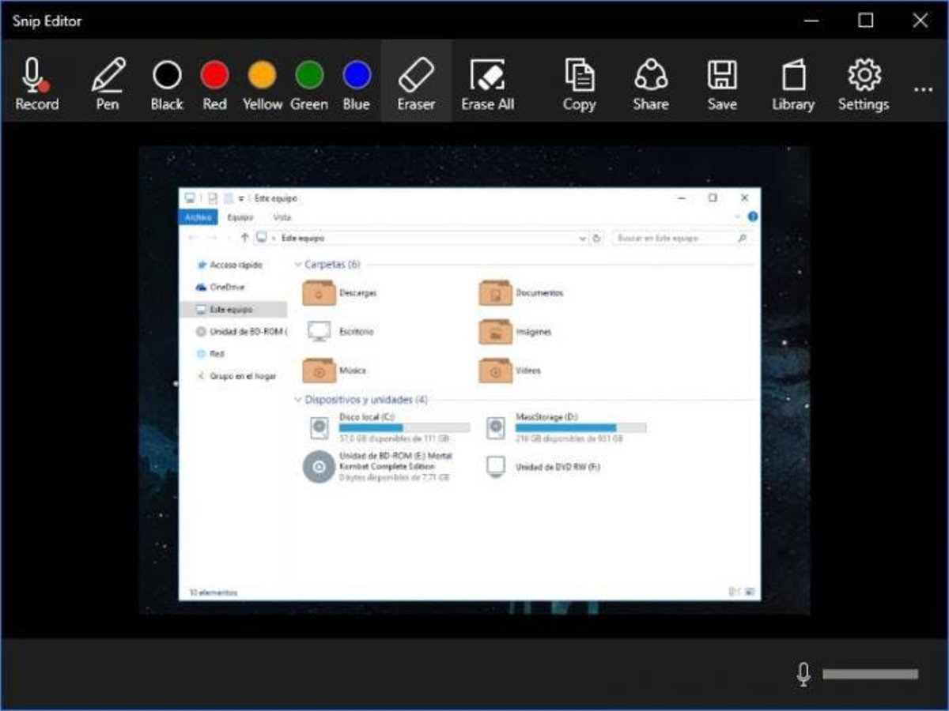Collapse the Carpetas (6) group

[x=298, y=265]
